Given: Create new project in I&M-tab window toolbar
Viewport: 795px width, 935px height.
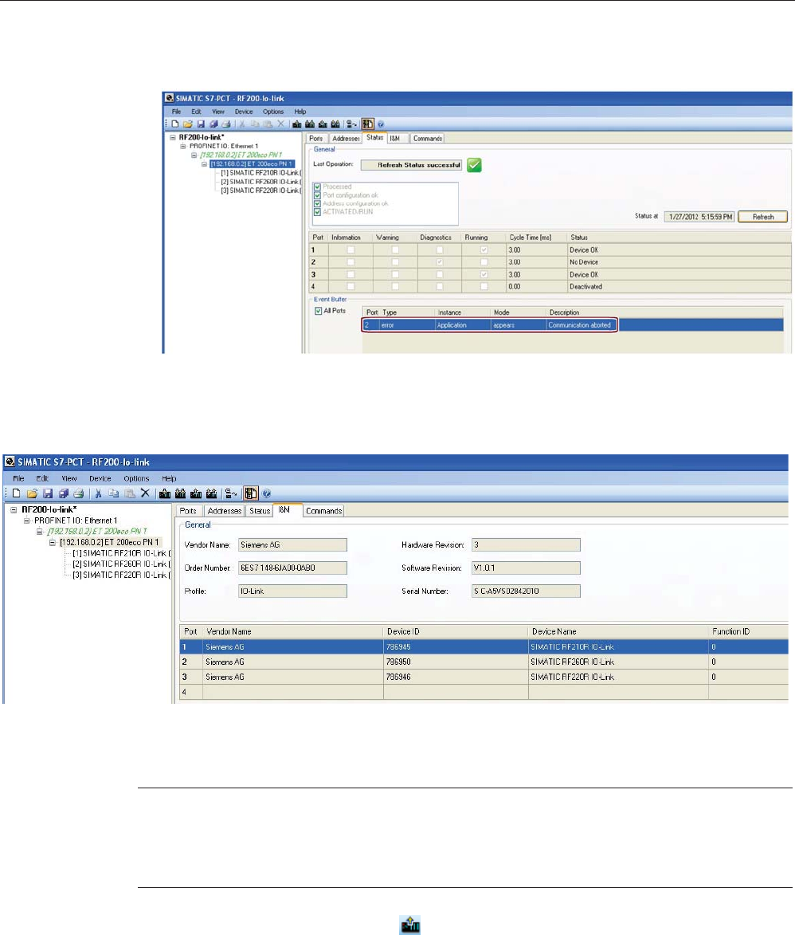Looking at the screenshot, I should coord(17,493).
